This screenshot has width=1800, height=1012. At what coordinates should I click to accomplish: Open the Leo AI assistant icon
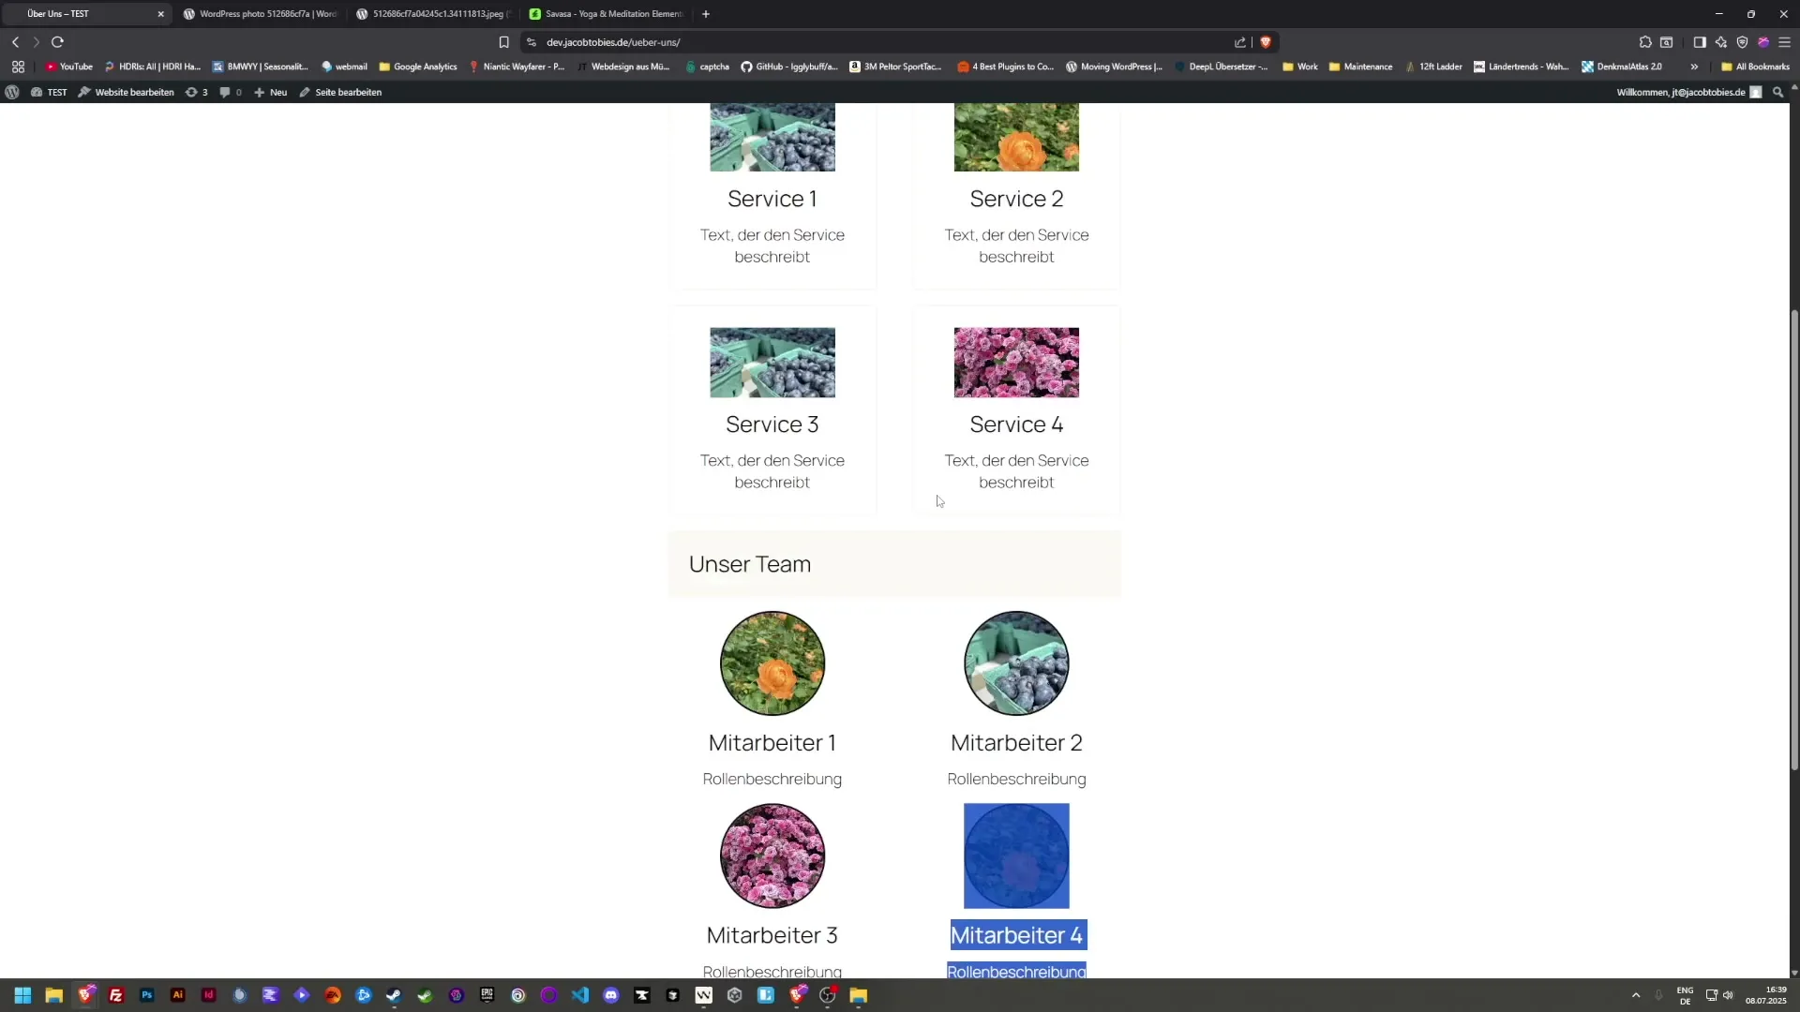coord(1721,42)
